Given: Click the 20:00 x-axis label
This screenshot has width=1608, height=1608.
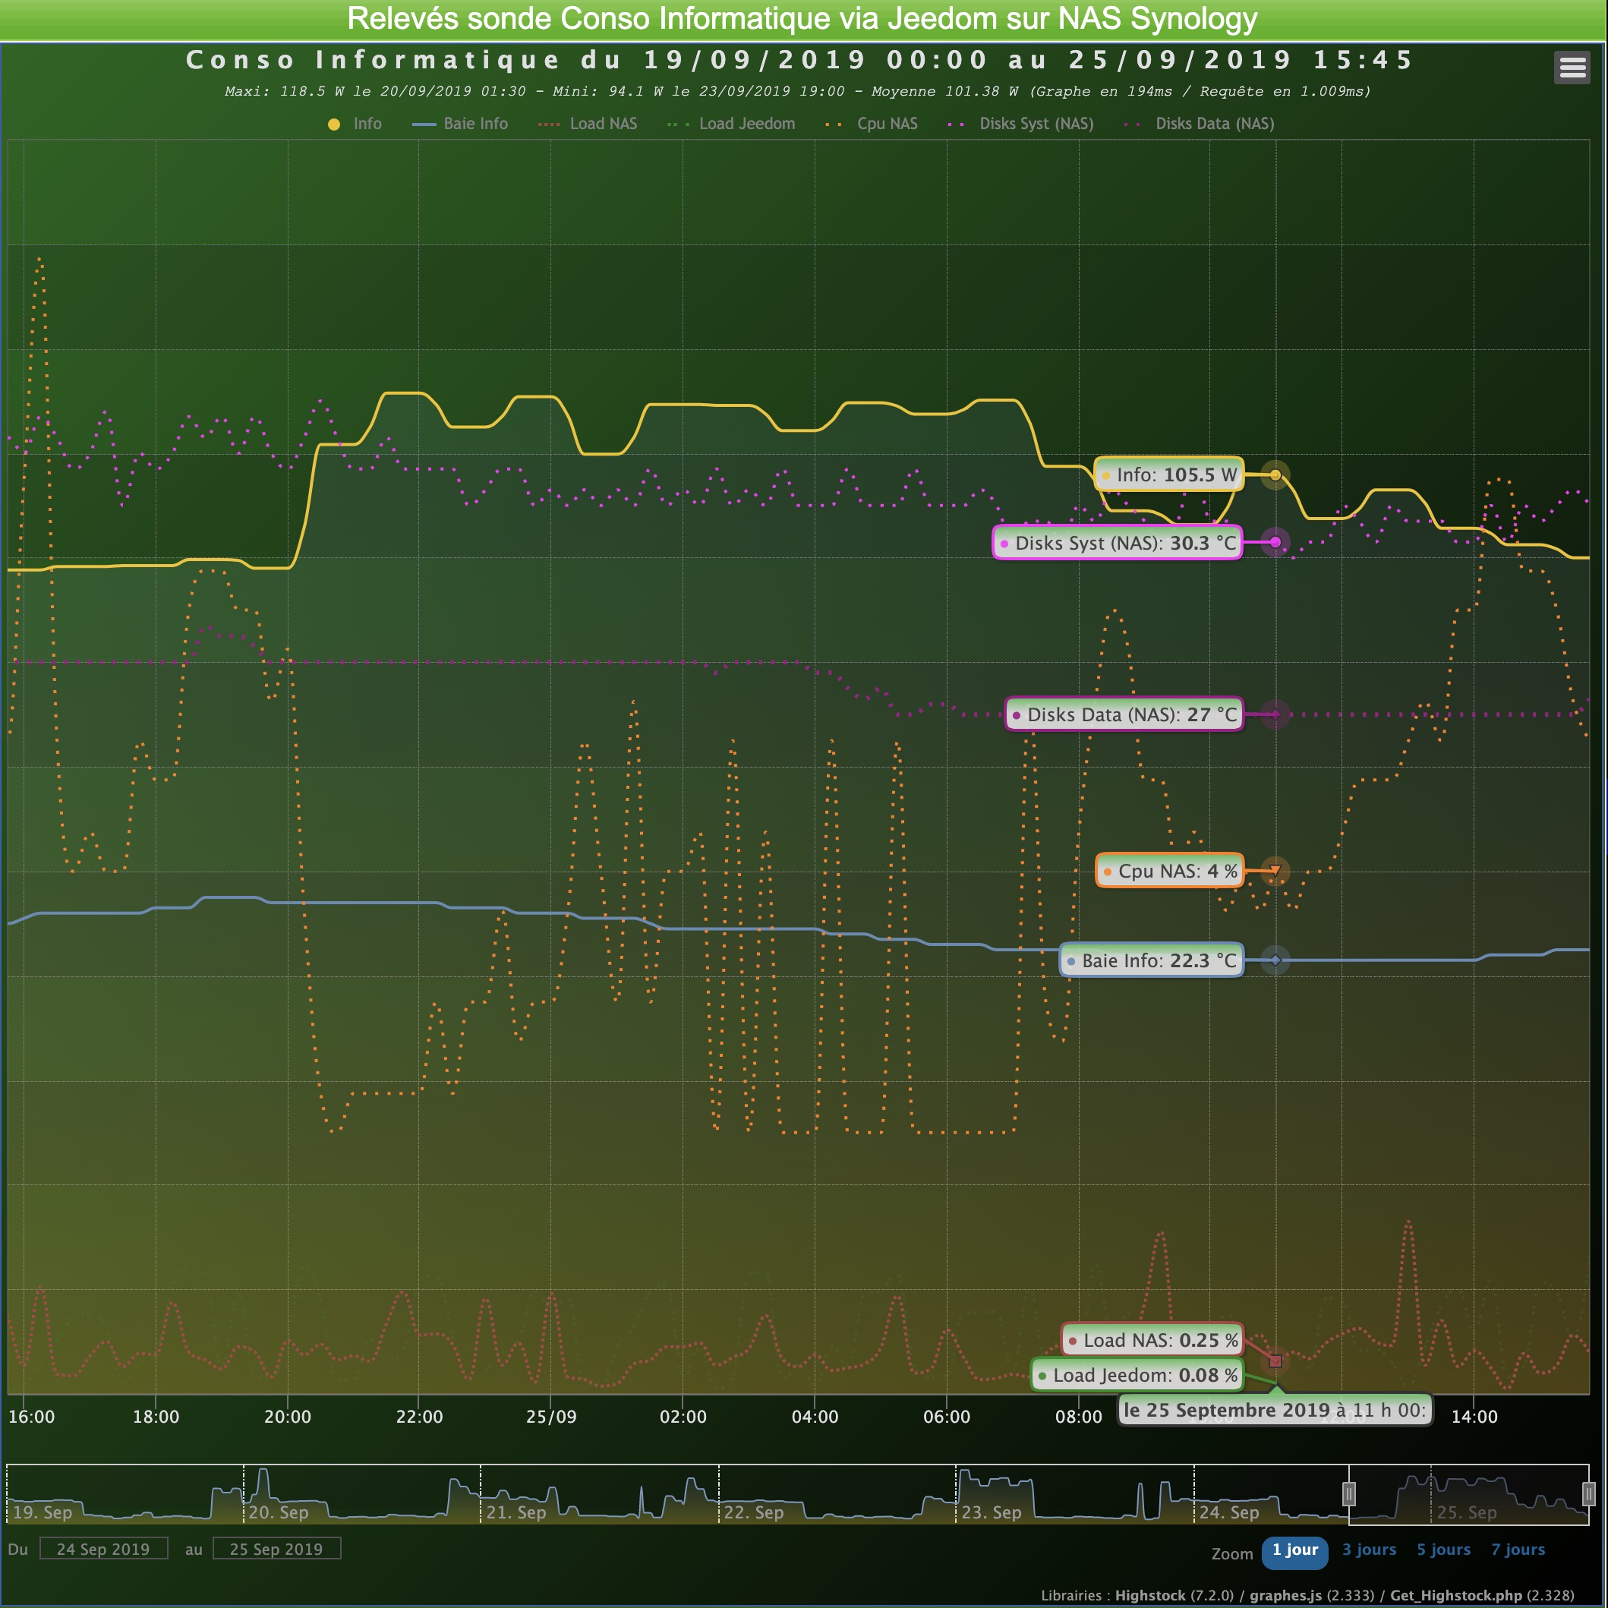Looking at the screenshot, I should point(287,1417).
